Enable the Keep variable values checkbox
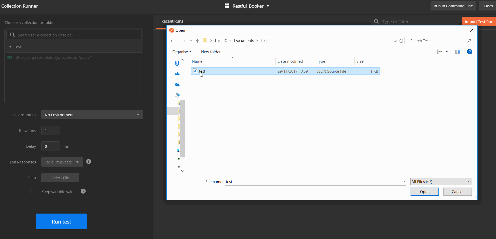This screenshot has width=496, height=239. pyautogui.click(x=33, y=192)
